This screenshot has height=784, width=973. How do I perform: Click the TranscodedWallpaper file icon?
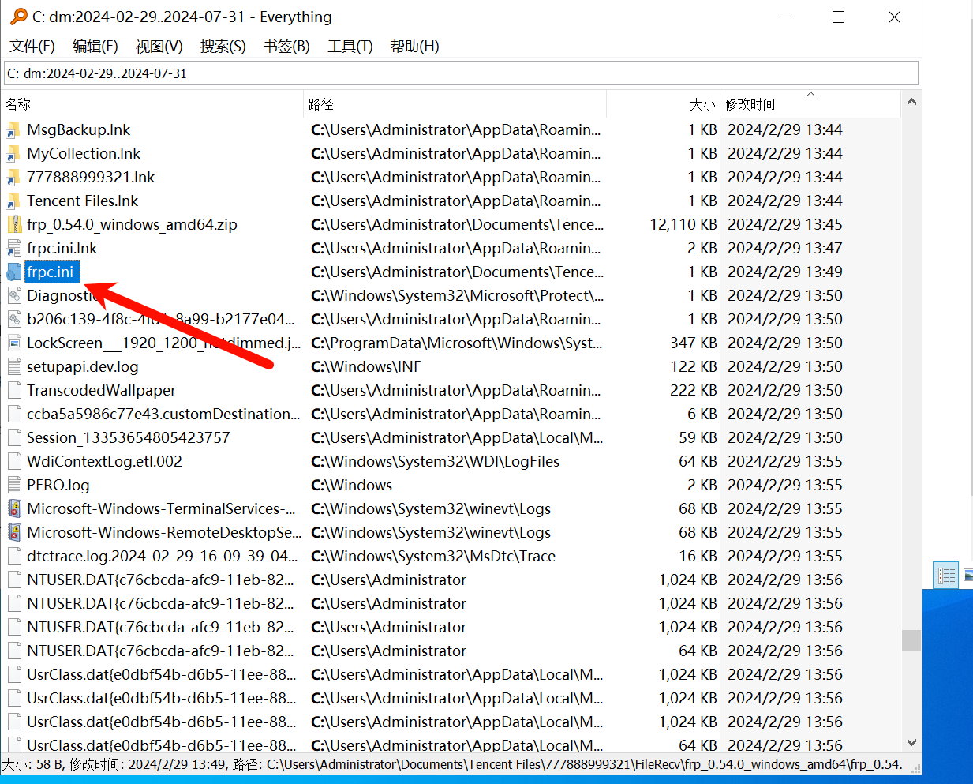coord(13,391)
